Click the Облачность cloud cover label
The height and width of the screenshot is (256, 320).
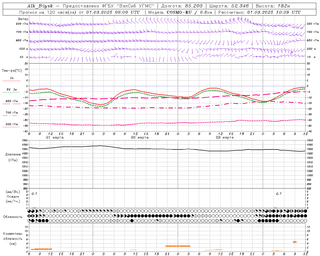tap(13, 217)
